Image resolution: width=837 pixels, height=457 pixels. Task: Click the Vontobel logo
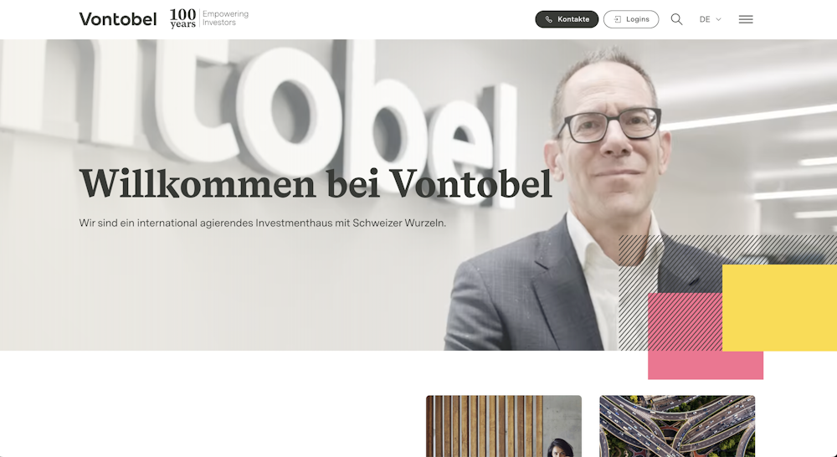tap(118, 19)
